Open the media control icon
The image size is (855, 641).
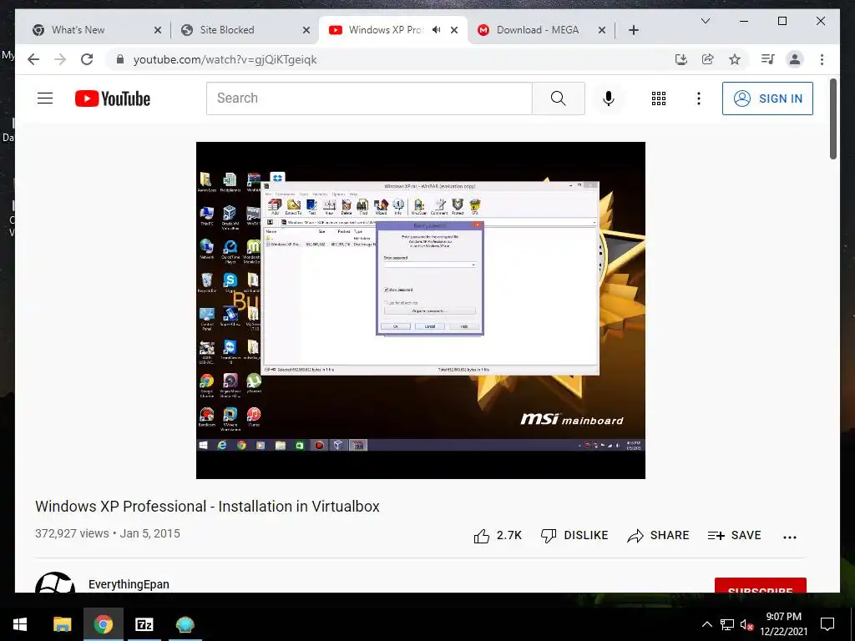pyautogui.click(x=768, y=59)
